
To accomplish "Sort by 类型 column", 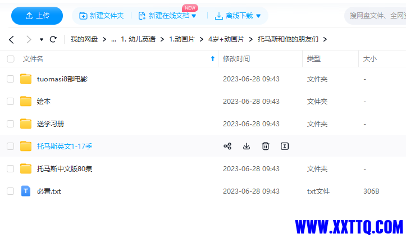I will [x=314, y=59].
